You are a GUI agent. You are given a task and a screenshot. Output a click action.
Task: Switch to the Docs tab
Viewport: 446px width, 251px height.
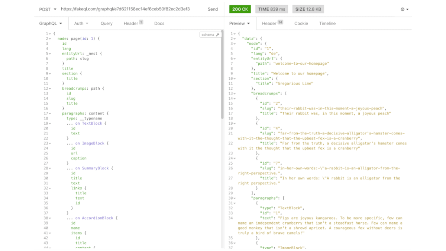(x=159, y=23)
